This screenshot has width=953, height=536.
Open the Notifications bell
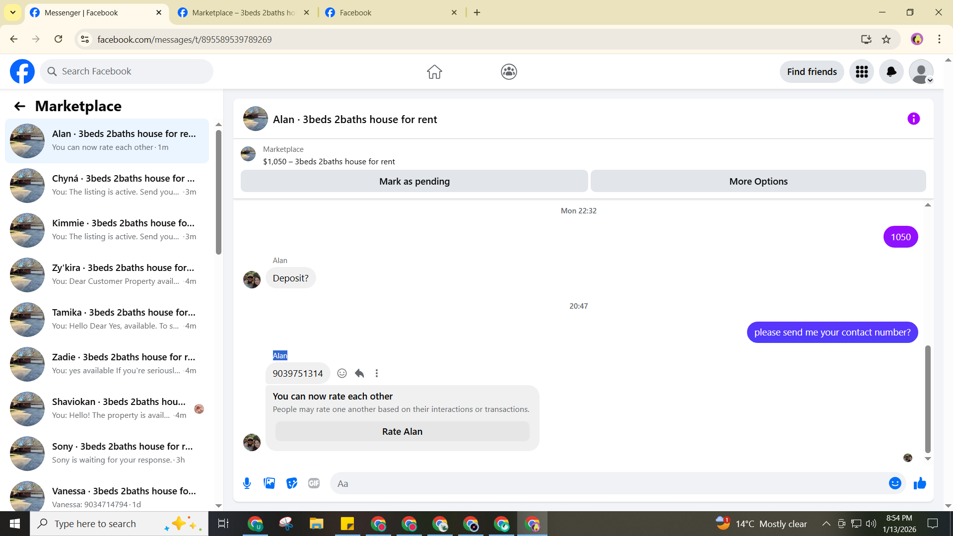tap(891, 72)
